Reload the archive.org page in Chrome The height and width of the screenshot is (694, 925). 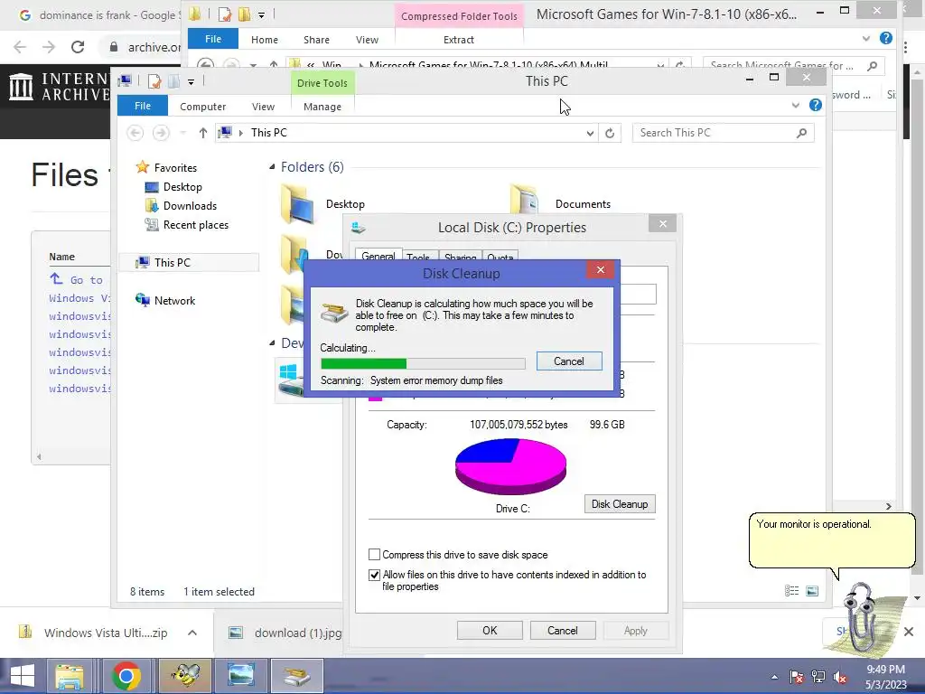click(78, 47)
